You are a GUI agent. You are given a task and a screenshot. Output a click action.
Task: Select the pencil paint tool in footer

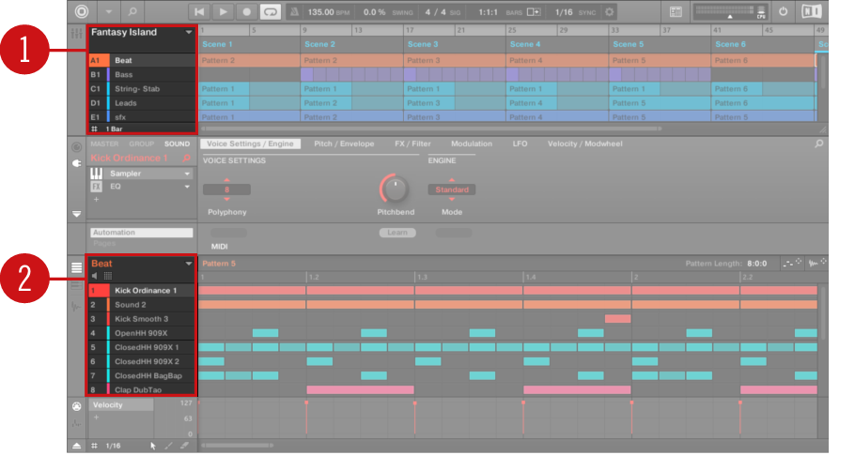[169, 446]
